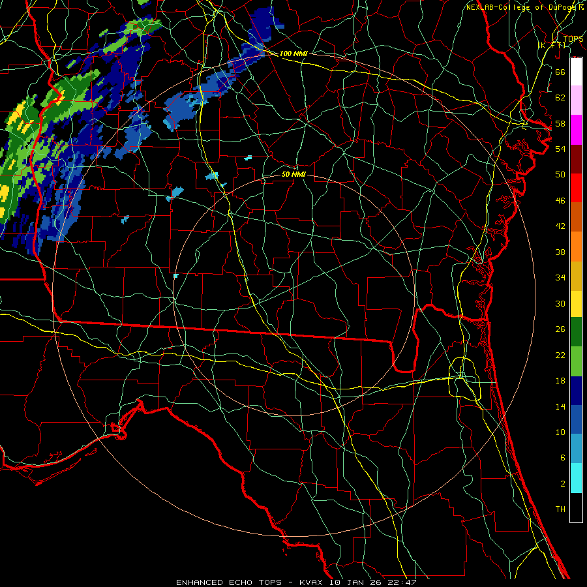Click the '10' legend value
Viewport: 587px width, 587px height.
pyautogui.click(x=560, y=432)
